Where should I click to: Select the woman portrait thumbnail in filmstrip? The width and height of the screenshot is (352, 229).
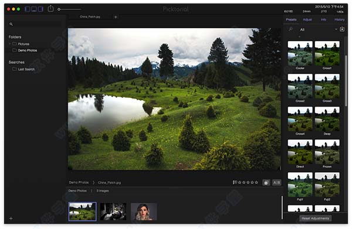pos(144,211)
